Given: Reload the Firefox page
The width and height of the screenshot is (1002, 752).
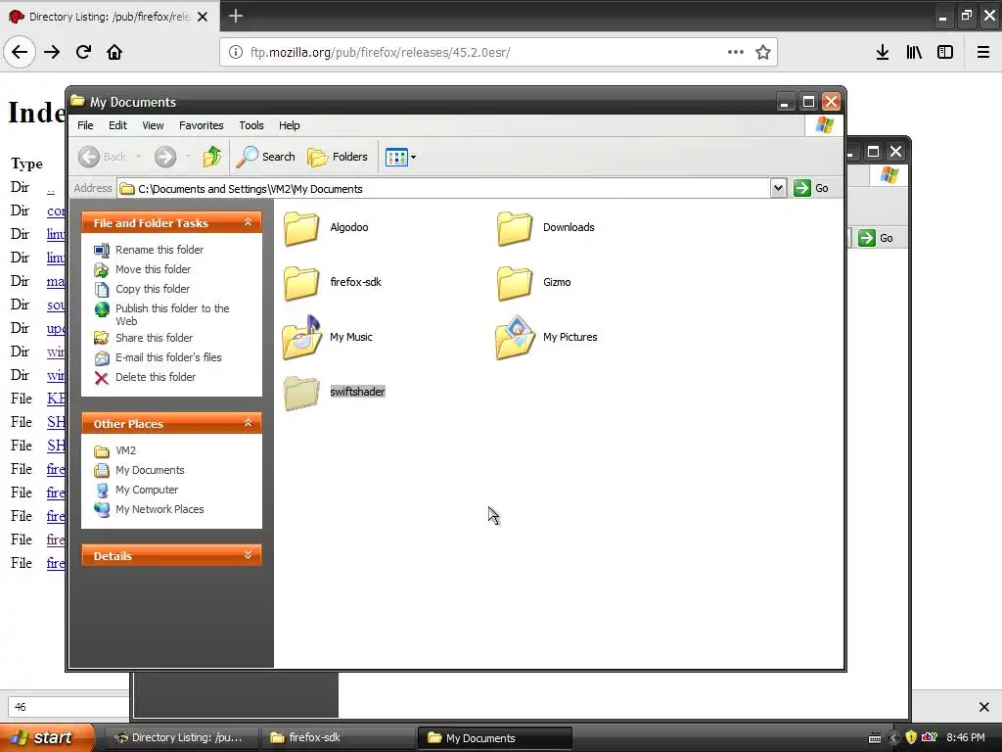Looking at the screenshot, I should [83, 52].
